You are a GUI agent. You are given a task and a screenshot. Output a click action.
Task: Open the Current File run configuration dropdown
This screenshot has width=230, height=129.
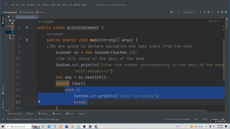(x=189, y=12)
